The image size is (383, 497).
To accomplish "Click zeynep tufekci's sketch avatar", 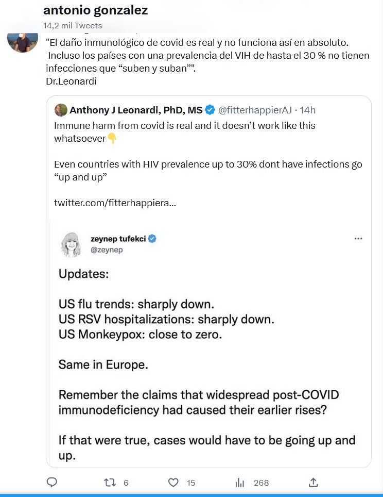I will click(x=71, y=244).
